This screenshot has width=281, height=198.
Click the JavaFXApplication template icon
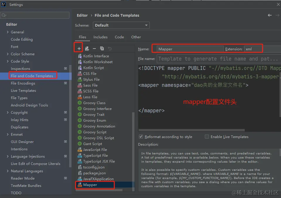tap(80, 179)
